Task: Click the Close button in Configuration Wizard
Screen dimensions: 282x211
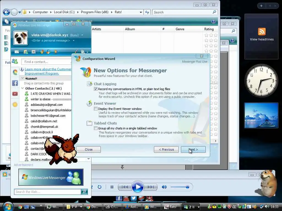Action: (88, 149)
